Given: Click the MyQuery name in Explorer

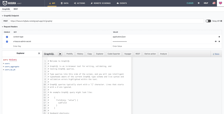Looking at the screenshot, I should tap(13, 60).
